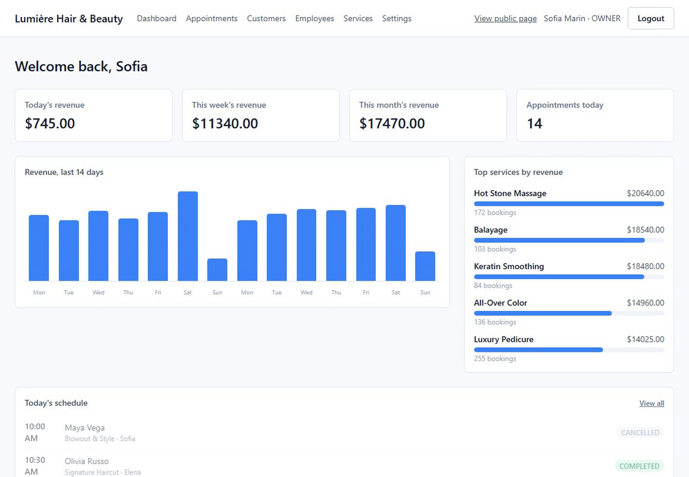Click the 255 bookings label

click(495, 359)
